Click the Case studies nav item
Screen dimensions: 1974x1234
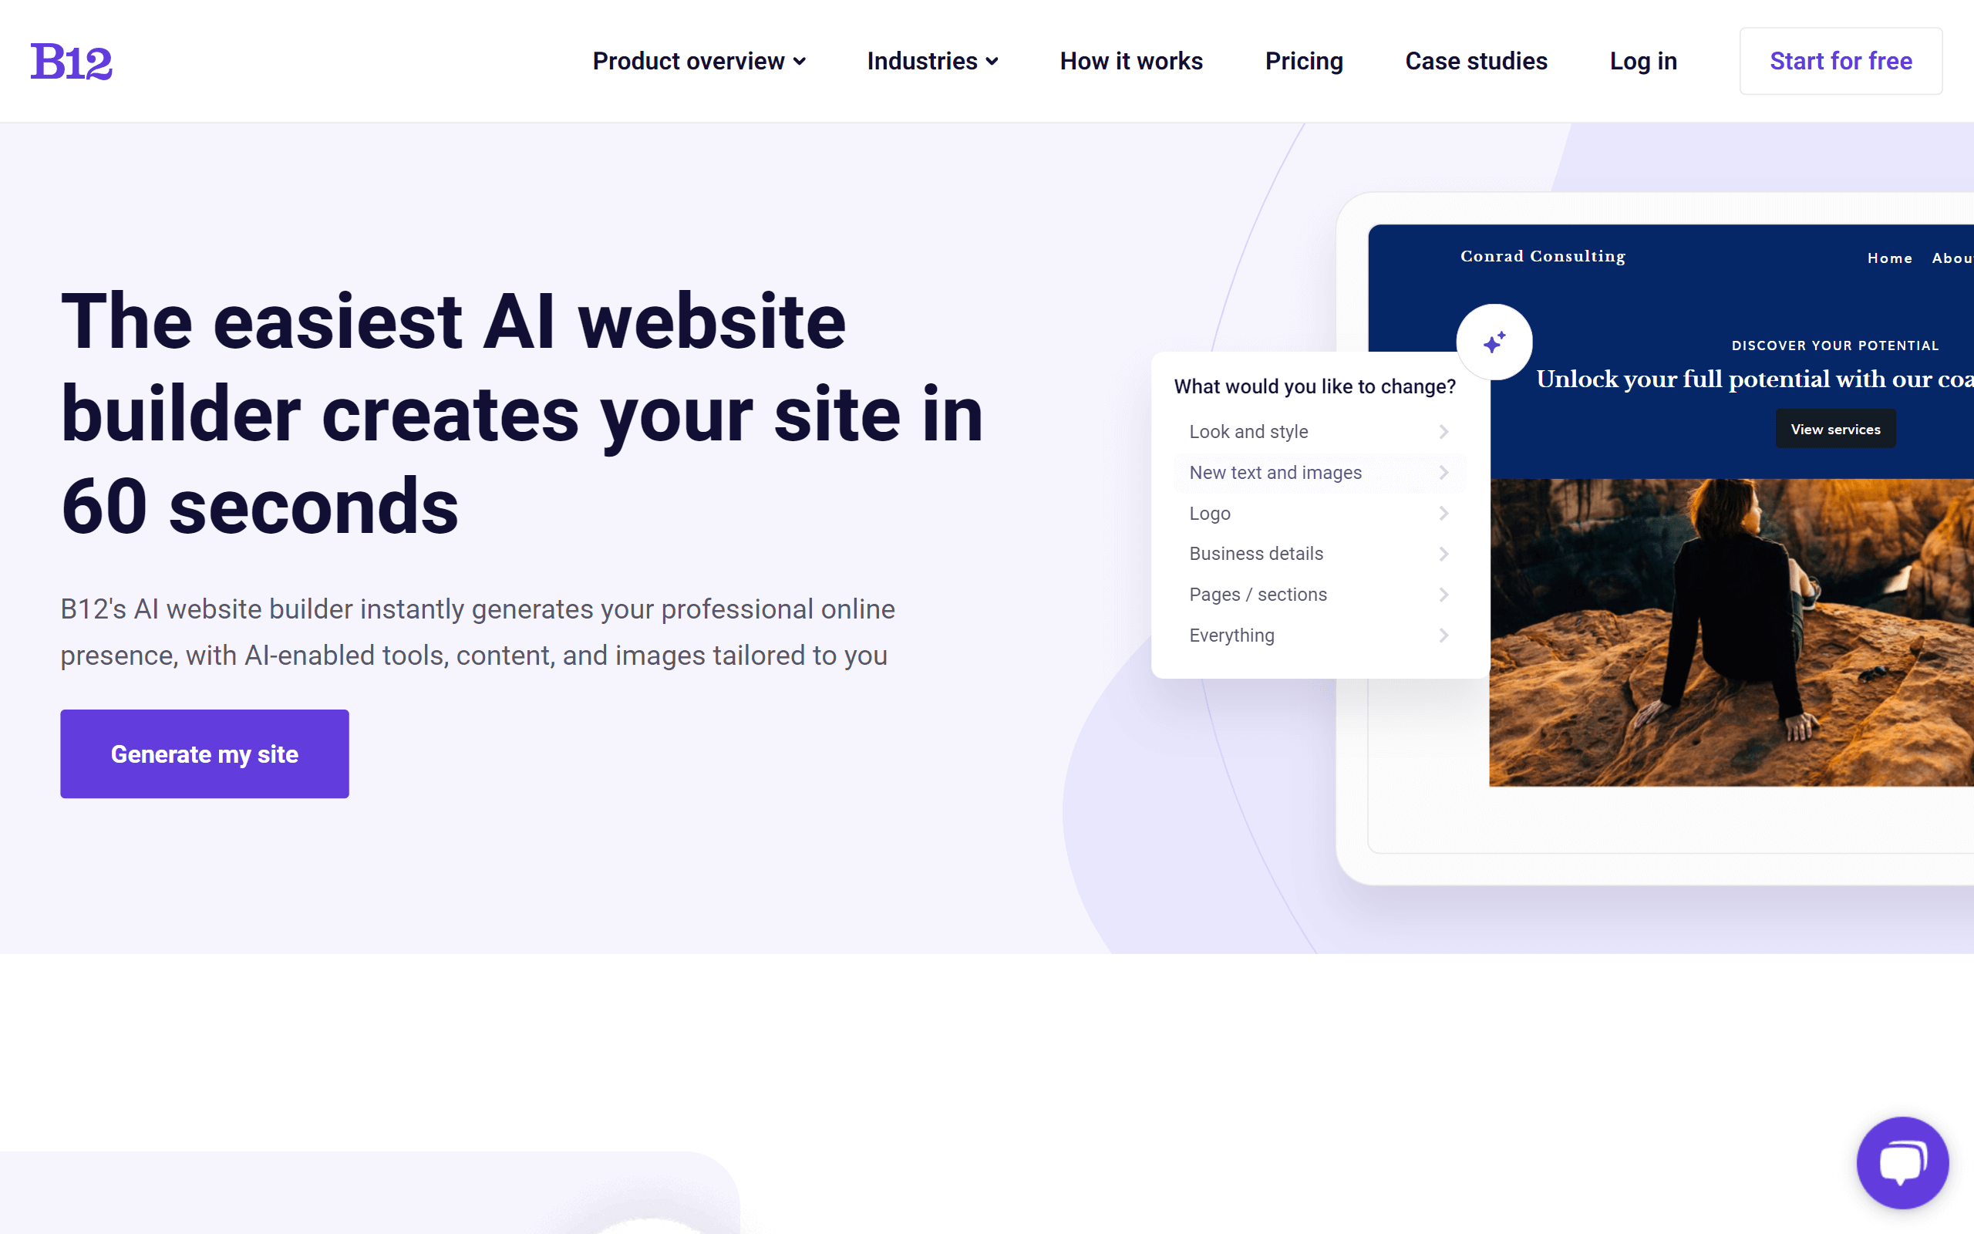tap(1475, 61)
